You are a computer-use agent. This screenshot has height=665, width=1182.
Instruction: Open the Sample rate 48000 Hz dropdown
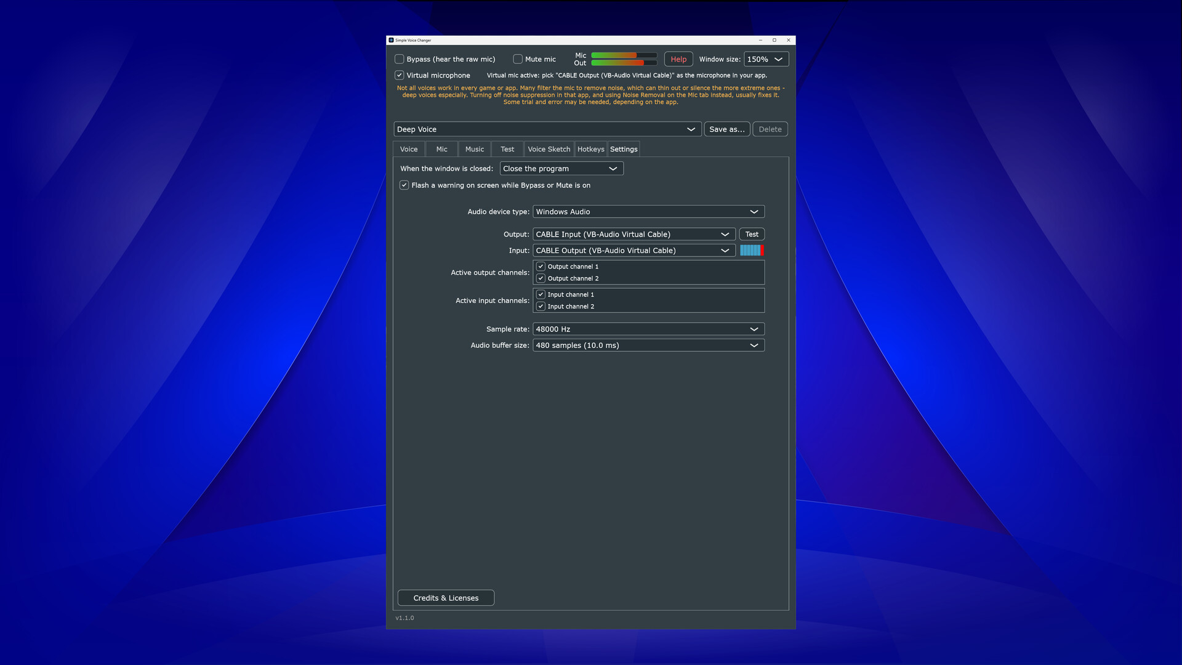(648, 329)
